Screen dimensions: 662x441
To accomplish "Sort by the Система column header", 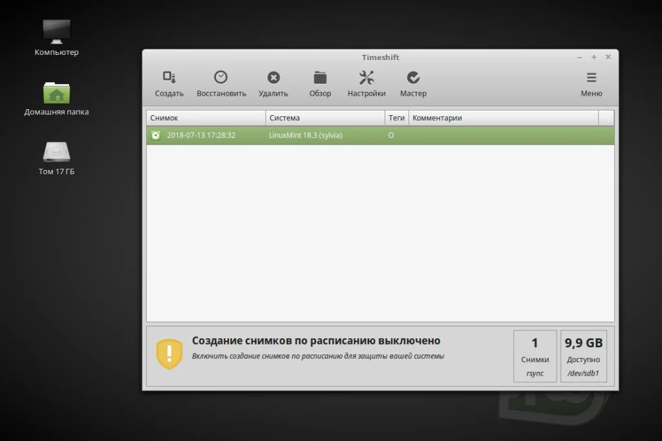I will [325, 118].
